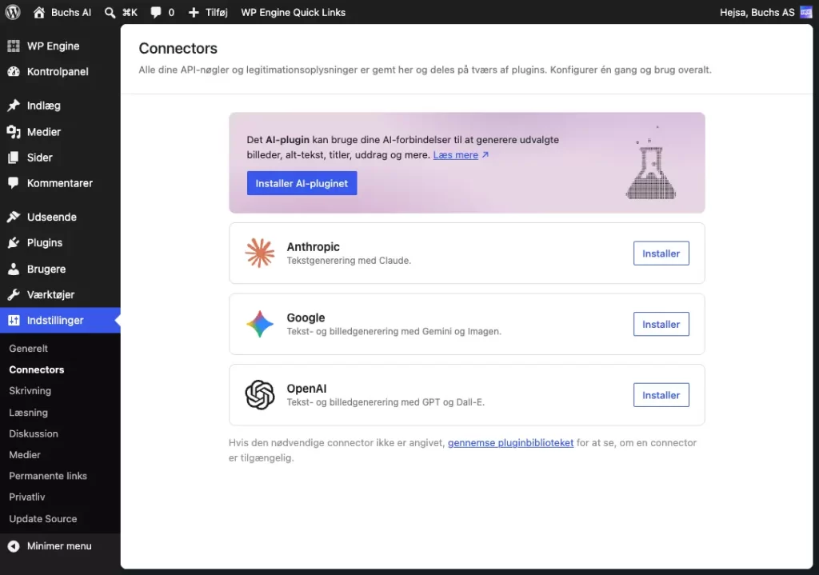Viewport: 819px width, 575px height.
Task: Open Update Source submenu item
Action: (43, 518)
